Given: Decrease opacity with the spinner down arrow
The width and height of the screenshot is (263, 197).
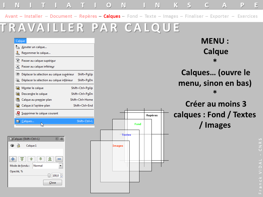Looking at the screenshot, I should (62, 177).
